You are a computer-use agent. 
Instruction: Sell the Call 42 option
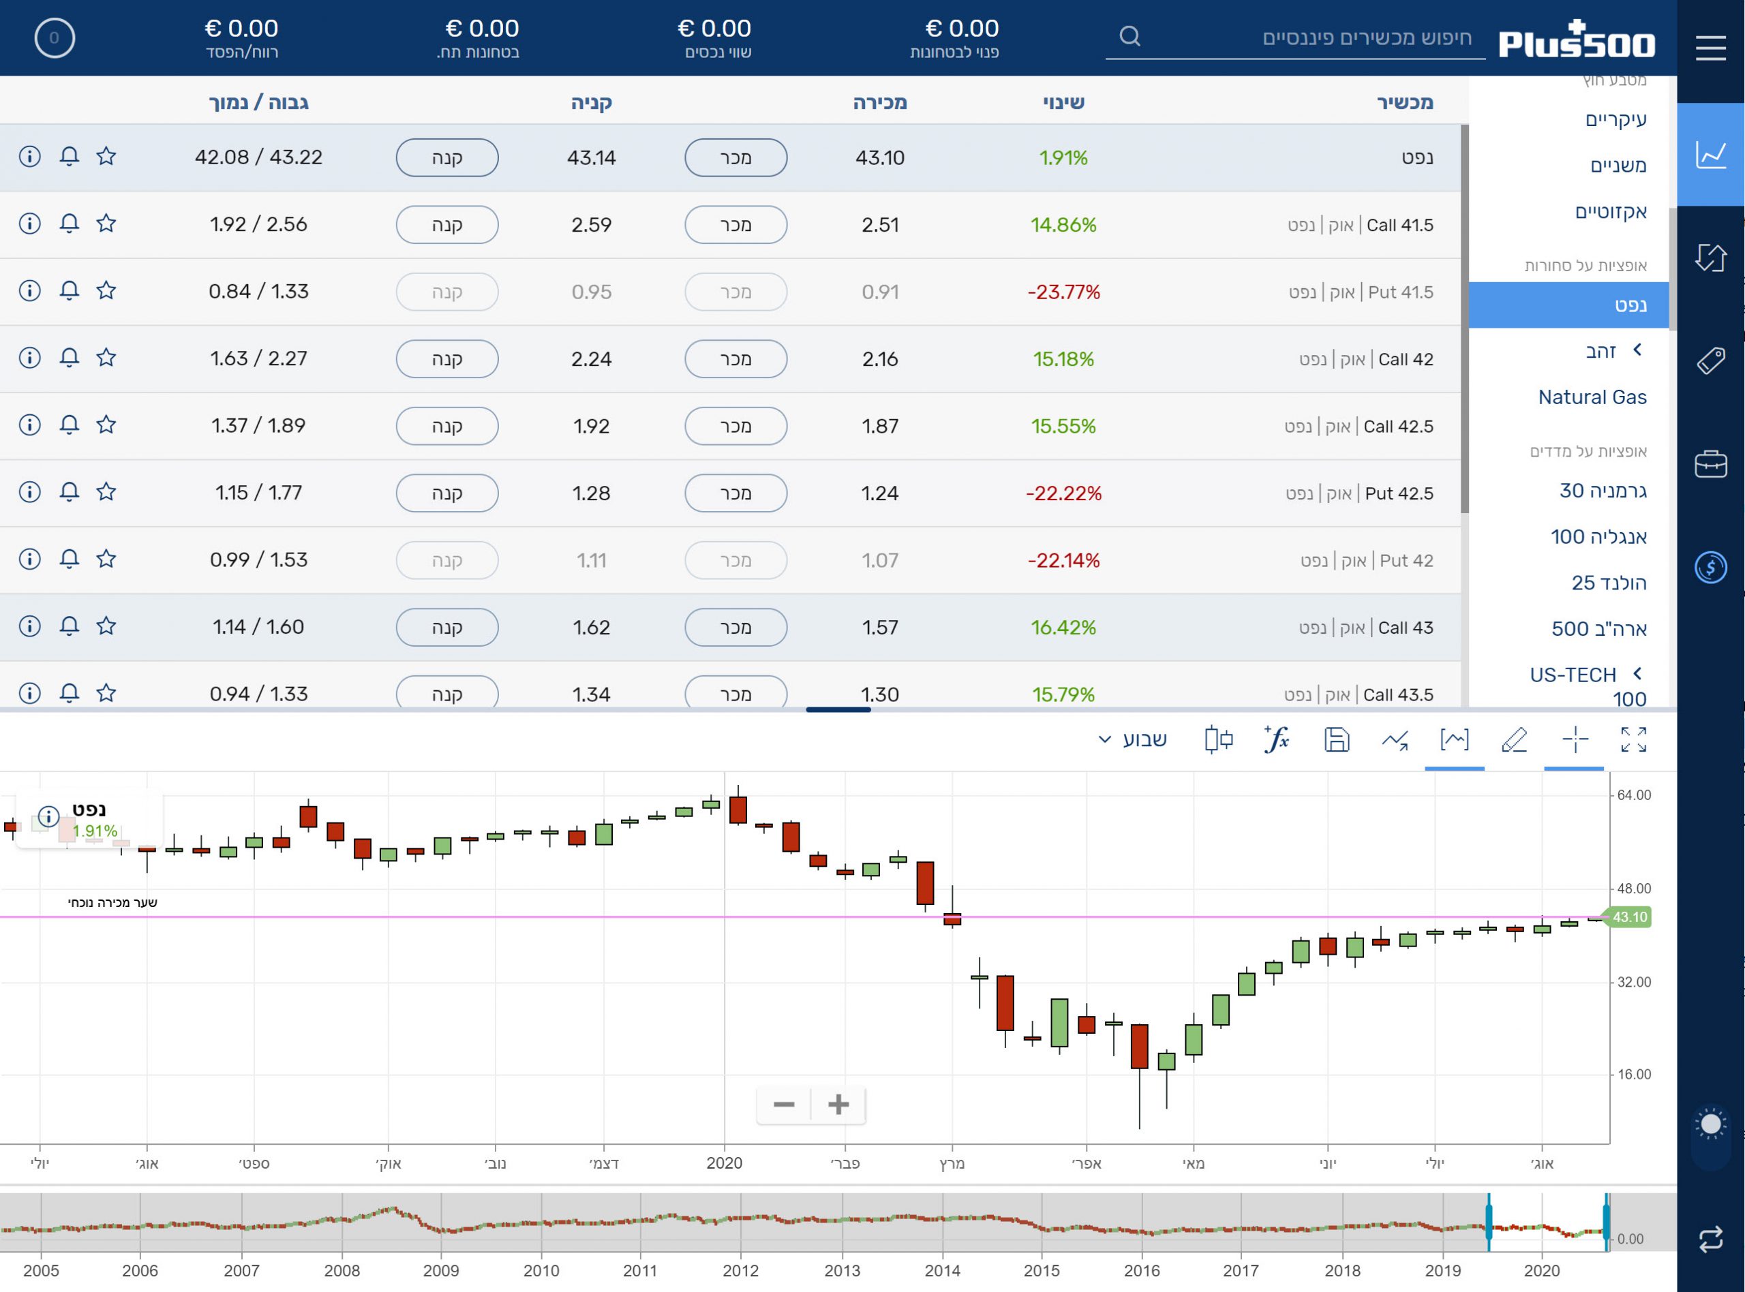tap(736, 359)
